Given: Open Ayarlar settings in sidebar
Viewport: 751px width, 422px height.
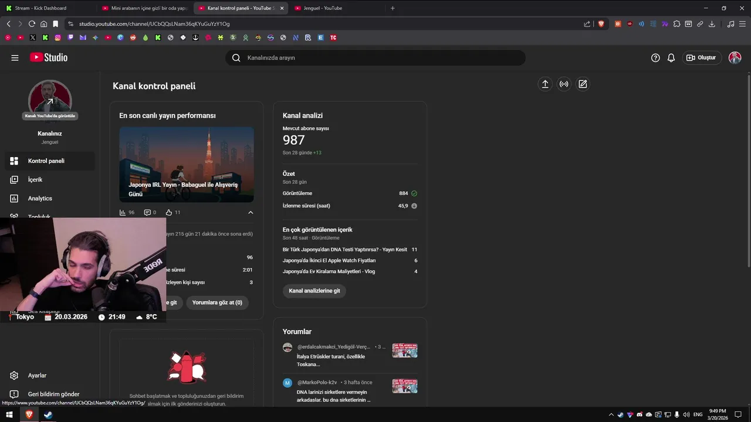Looking at the screenshot, I should tap(50, 375).
